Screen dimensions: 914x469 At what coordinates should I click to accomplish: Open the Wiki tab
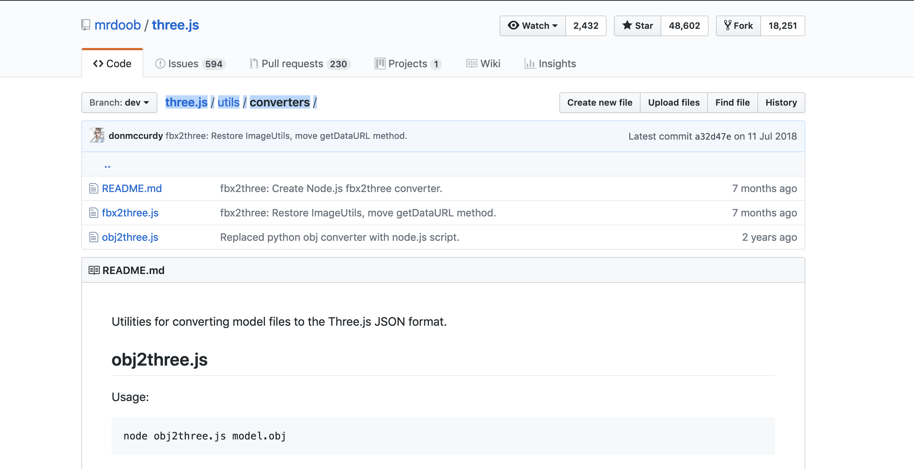point(483,64)
